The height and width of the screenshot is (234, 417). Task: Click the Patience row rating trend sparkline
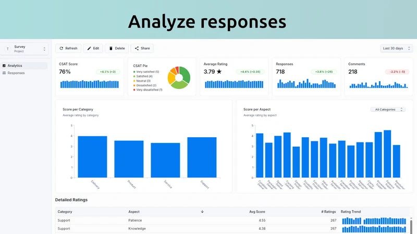point(374,220)
